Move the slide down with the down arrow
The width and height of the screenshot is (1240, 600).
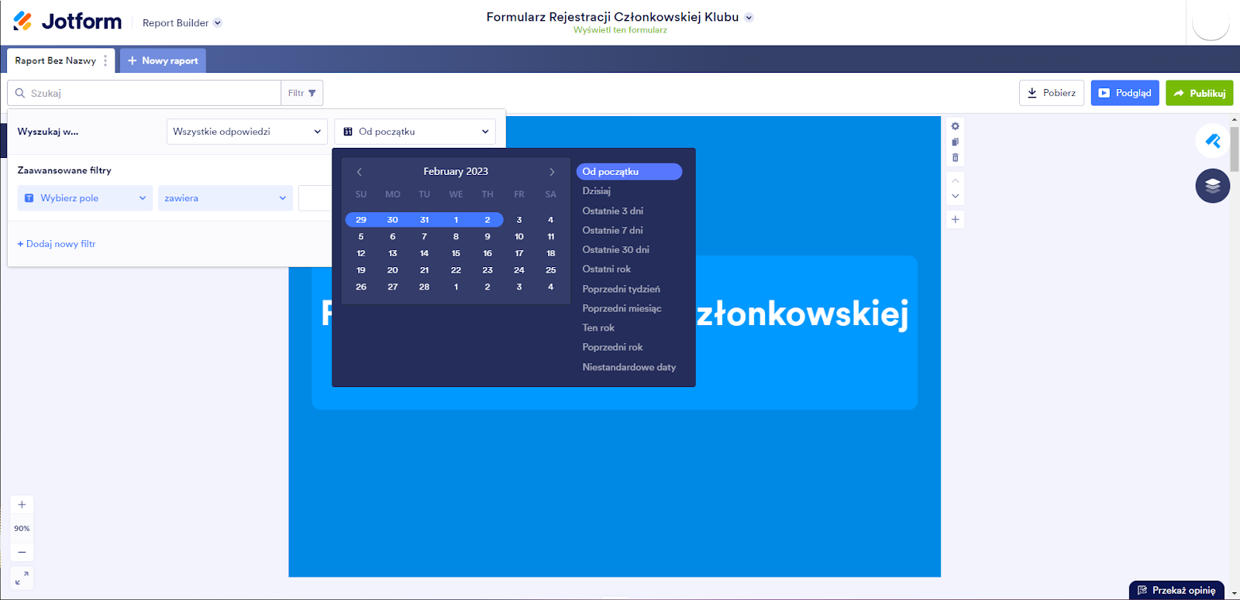tap(956, 197)
